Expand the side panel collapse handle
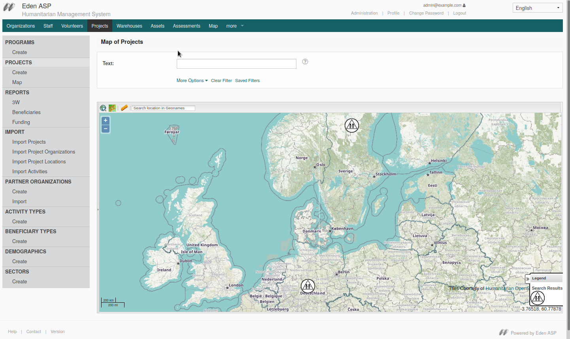Viewport: 570px width, 339px height. (98, 210)
